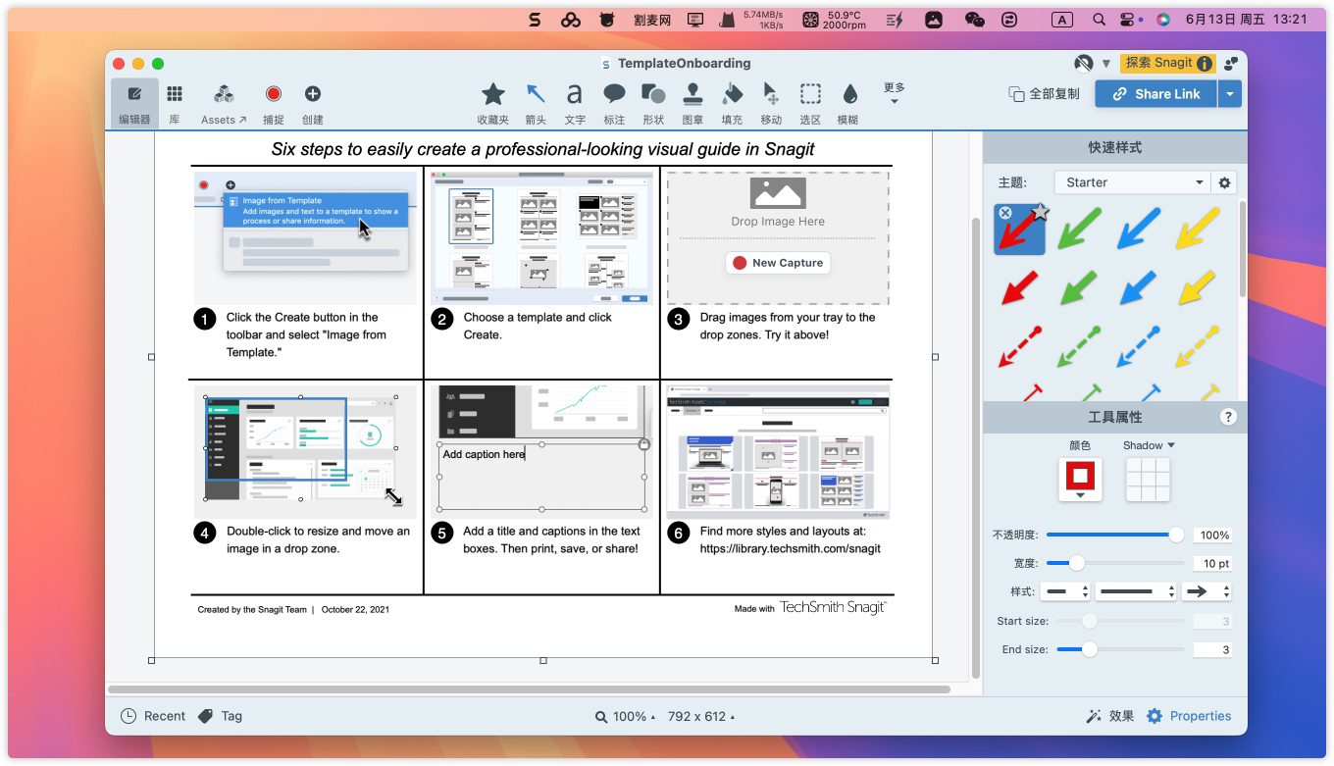Choose the solid red arrow in second row
Viewport: 1334px width, 766px height.
click(x=1019, y=288)
